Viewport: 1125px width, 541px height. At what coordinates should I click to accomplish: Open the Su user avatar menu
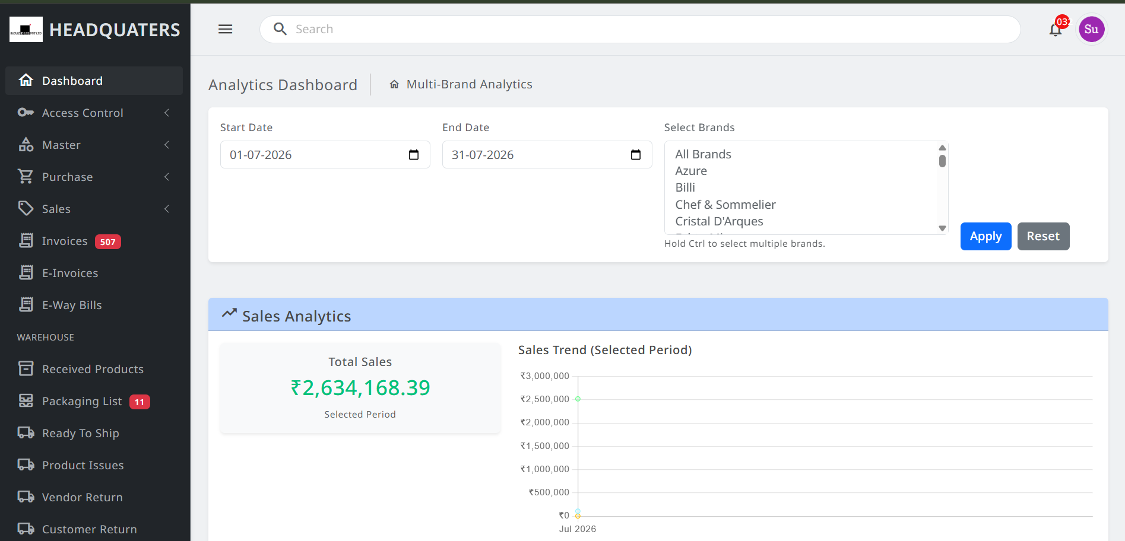(1091, 29)
